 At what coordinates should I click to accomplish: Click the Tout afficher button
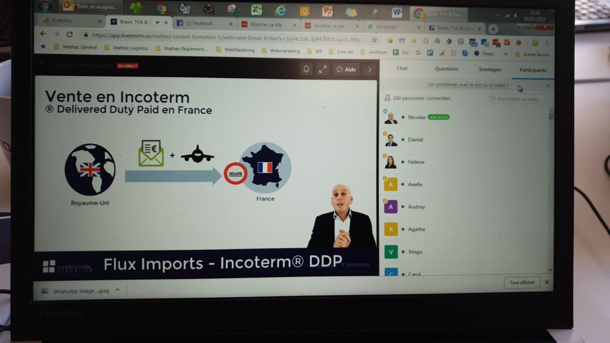click(522, 282)
